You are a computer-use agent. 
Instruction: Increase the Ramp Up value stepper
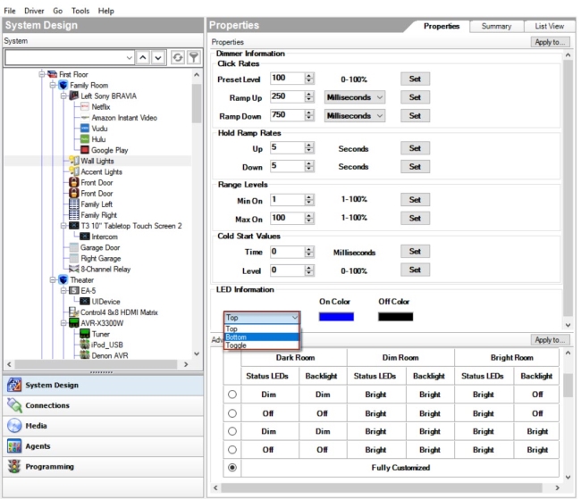pyautogui.click(x=309, y=94)
